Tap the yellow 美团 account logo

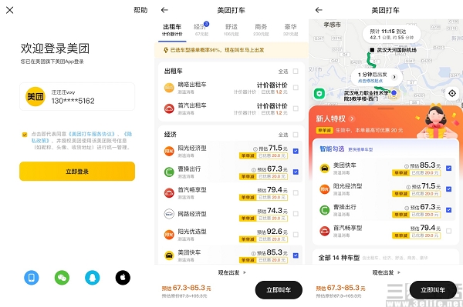coord(35,96)
